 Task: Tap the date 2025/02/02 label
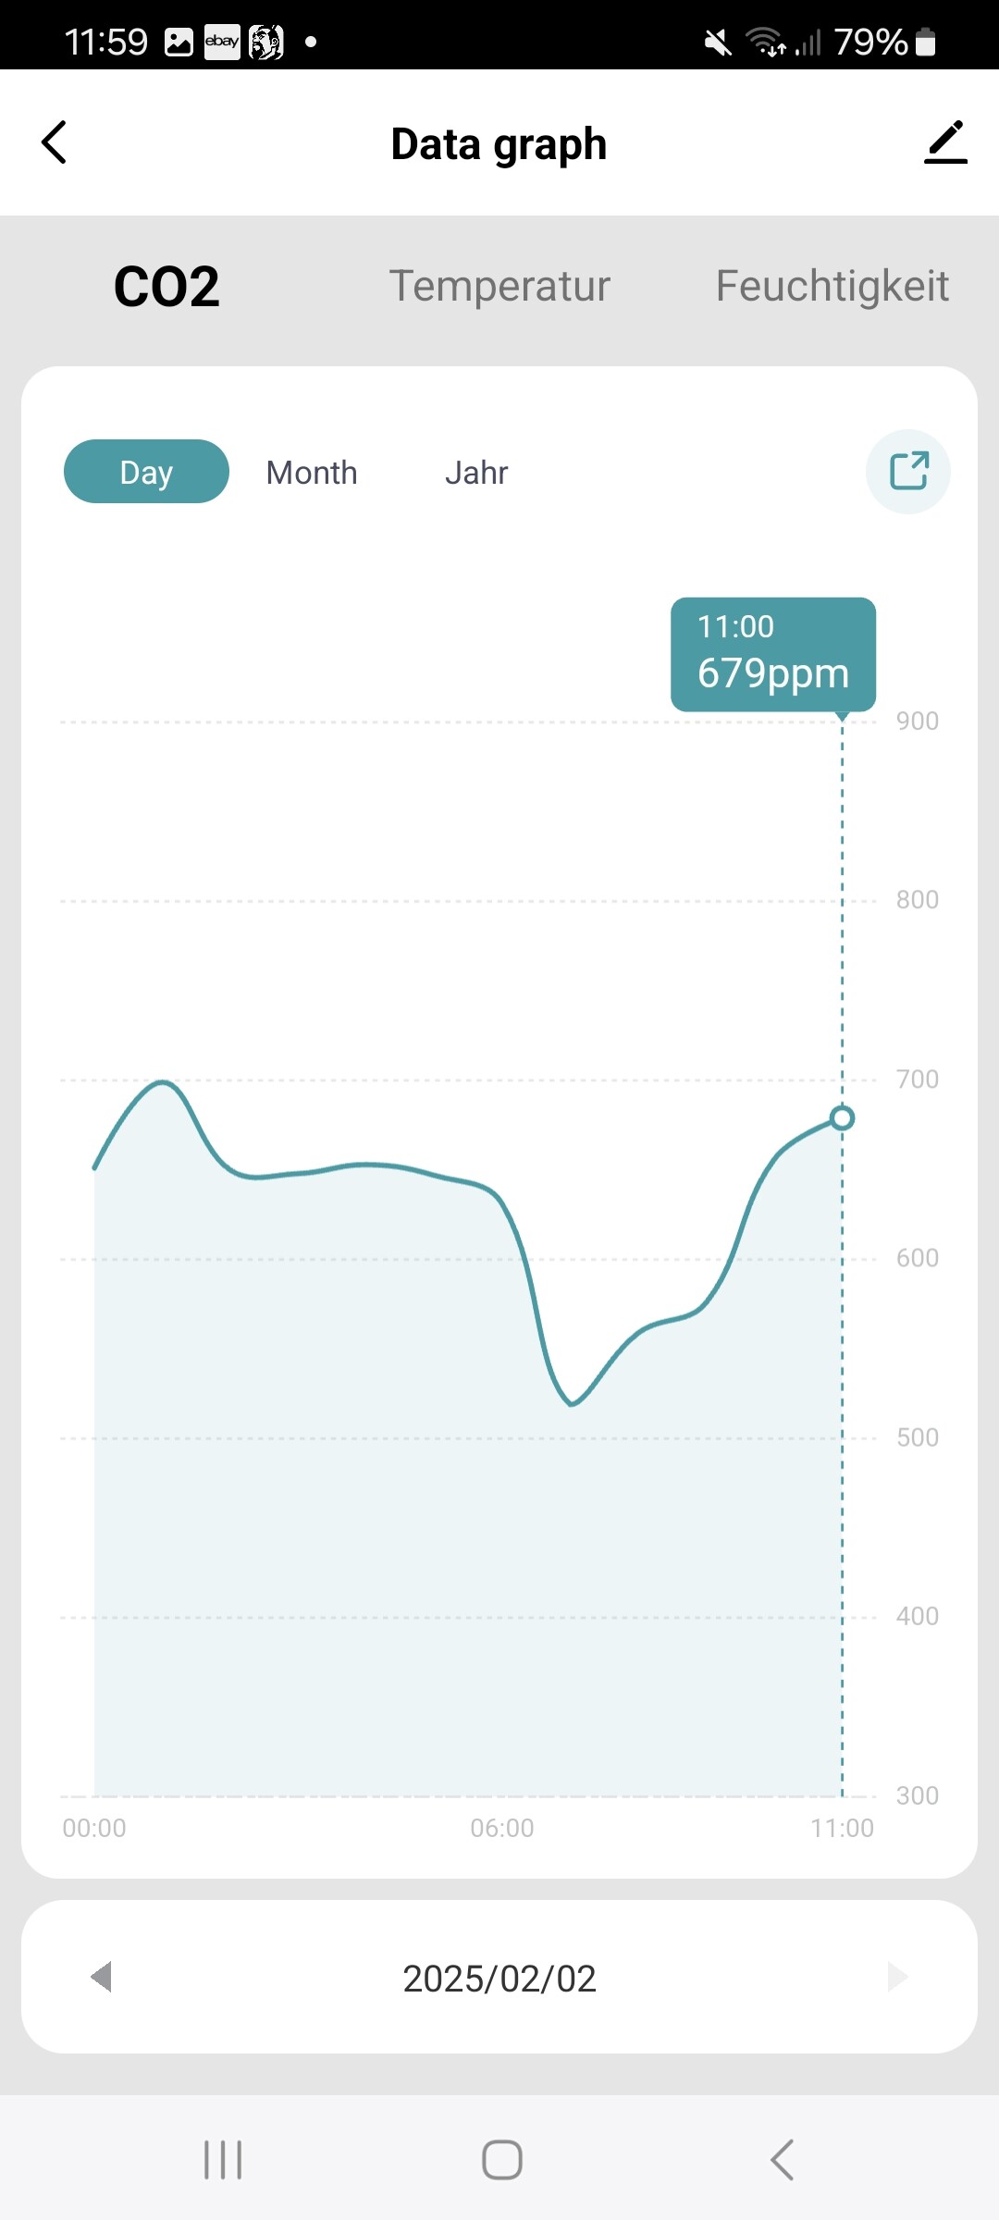(499, 1979)
